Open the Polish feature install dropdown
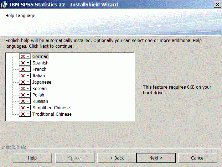The image size is (222, 167). click(x=25, y=95)
